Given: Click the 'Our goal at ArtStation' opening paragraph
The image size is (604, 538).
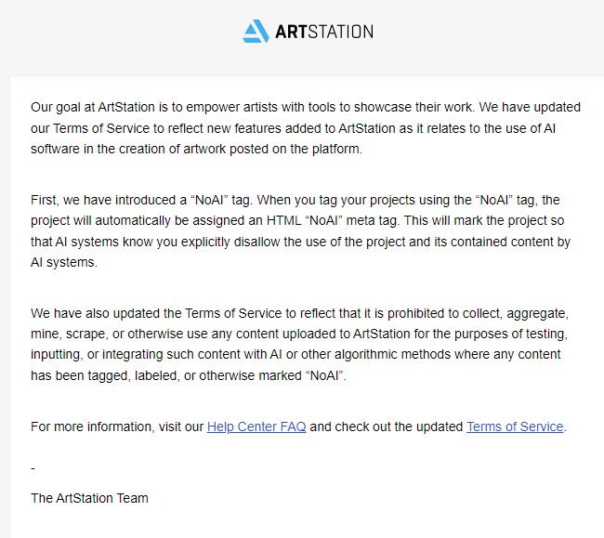Looking at the screenshot, I should click(x=306, y=128).
